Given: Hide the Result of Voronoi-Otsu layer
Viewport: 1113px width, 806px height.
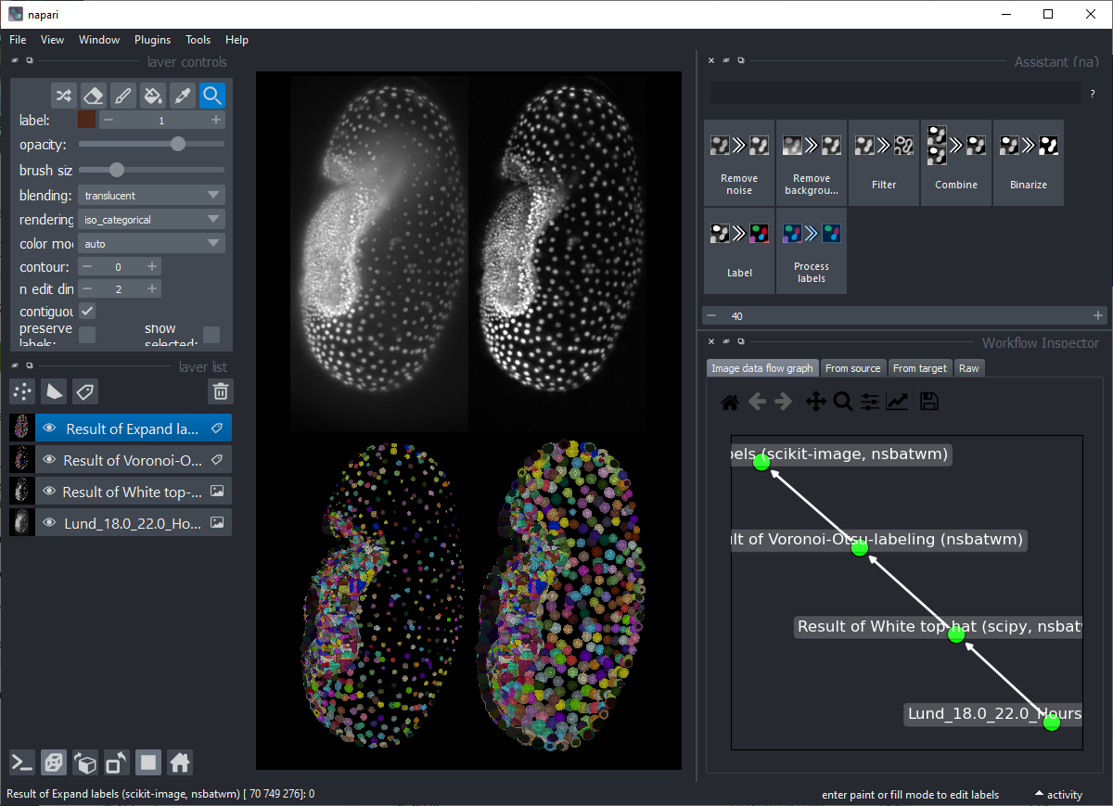Looking at the screenshot, I should pos(49,460).
